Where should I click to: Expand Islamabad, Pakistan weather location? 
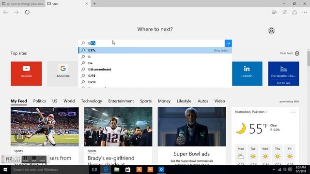pyautogui.click(x=251, y=112)
